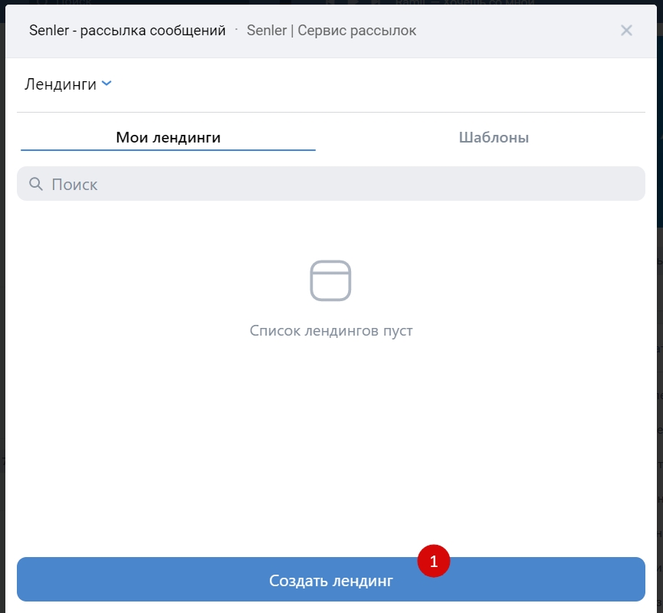The image size is (663, 613).
Task: Open the Лендинги section menu
Action: pyautogui.click(x=61, y=84)
